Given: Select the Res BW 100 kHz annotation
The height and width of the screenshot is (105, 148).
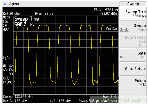Looking at the screenshot, I should 15,101.
